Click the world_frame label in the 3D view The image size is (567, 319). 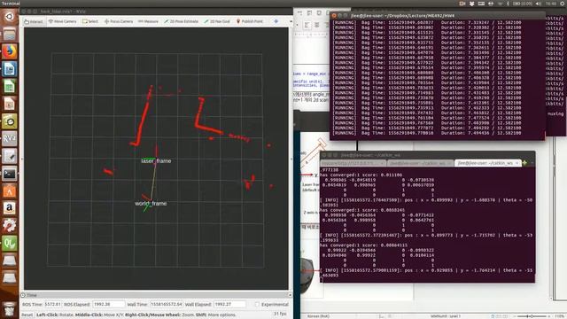[x=151, y=203]
